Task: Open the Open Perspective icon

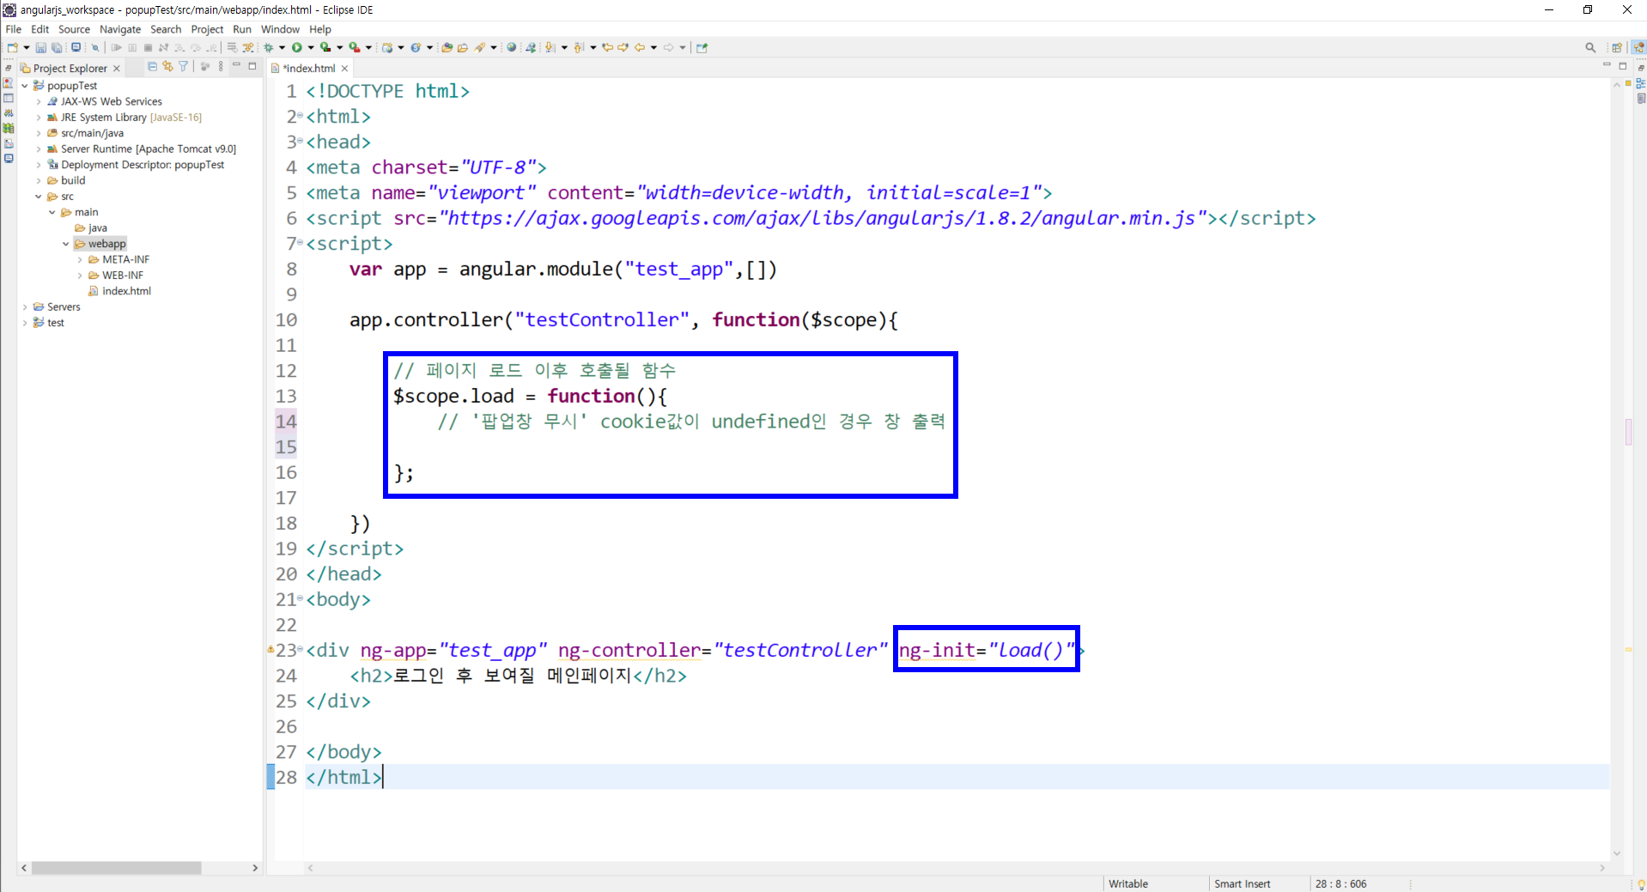Action: click(1617, 48)
